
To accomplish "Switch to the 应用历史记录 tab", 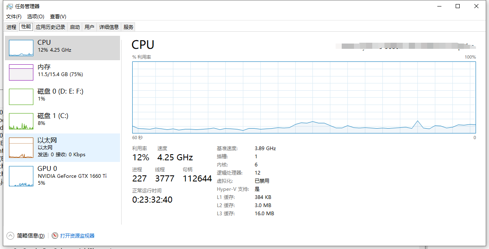I will click(50, 27).
